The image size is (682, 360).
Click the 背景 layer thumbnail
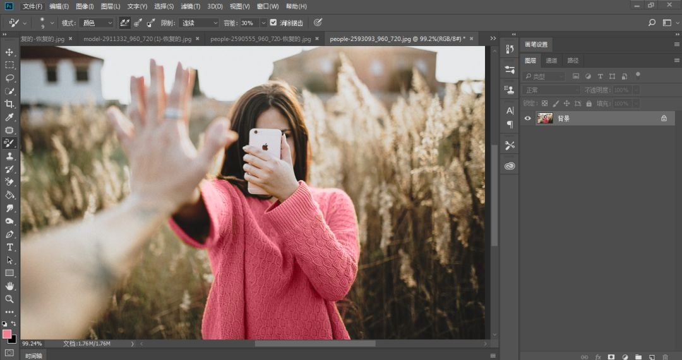pos(545,118)
